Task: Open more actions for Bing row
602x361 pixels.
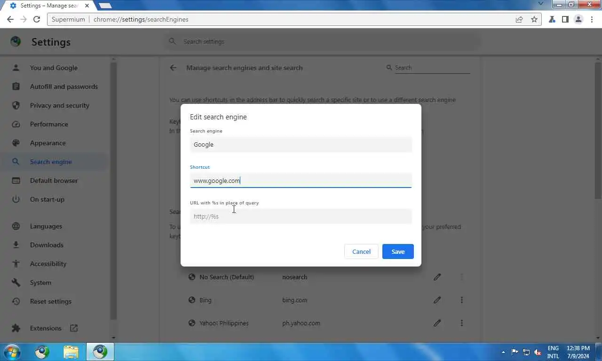Action: point(462,300)
